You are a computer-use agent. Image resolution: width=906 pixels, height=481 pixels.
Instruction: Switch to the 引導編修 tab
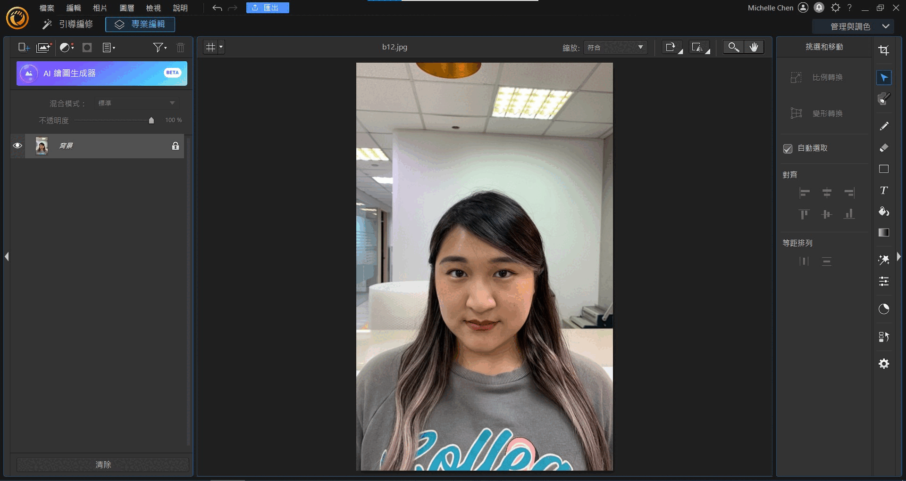68,24
